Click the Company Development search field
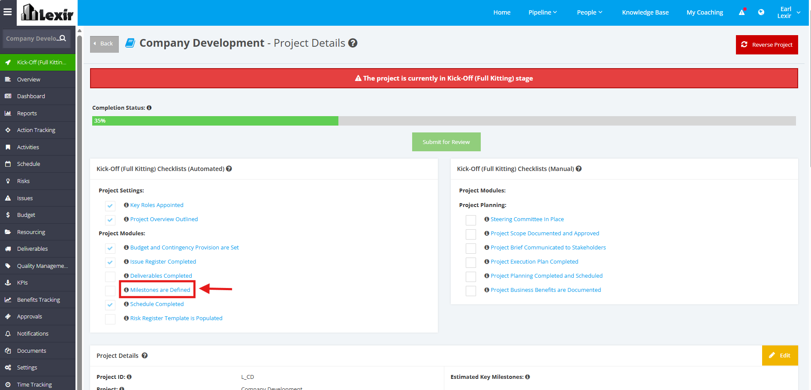Viewport: 811px width, 390px height. 36,39
